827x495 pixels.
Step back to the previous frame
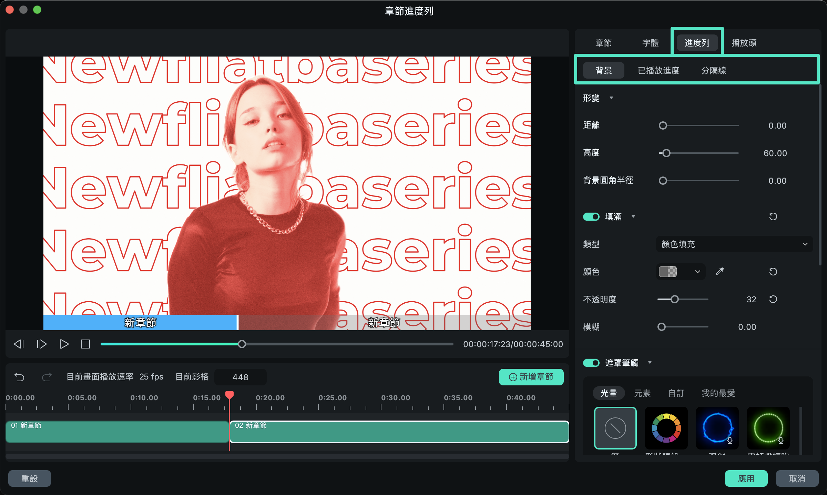pyautogui.click(x=19, y=344)
